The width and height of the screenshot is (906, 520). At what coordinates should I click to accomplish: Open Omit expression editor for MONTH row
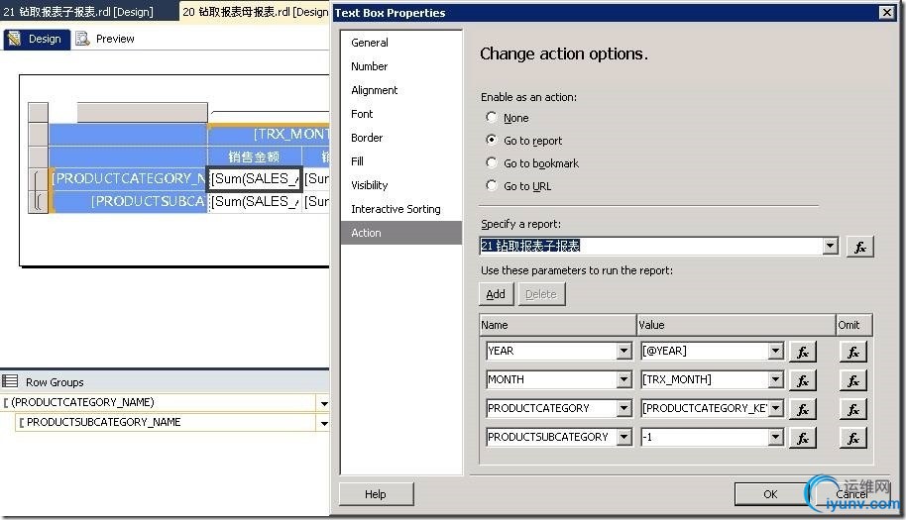852,380
